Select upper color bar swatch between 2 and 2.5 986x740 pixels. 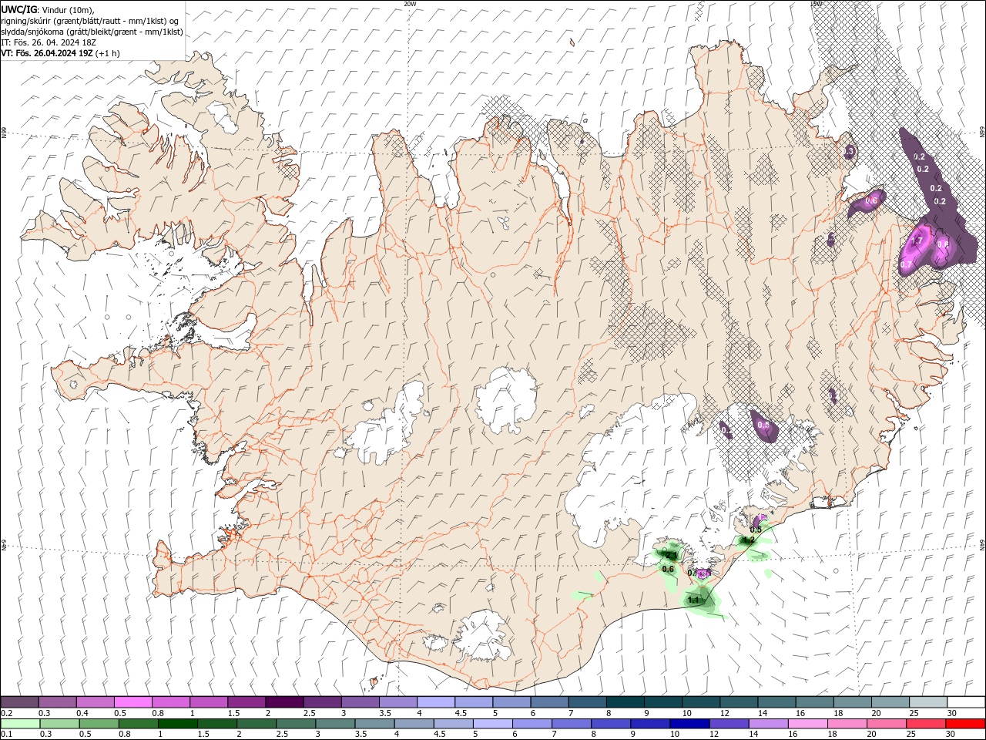284,702
